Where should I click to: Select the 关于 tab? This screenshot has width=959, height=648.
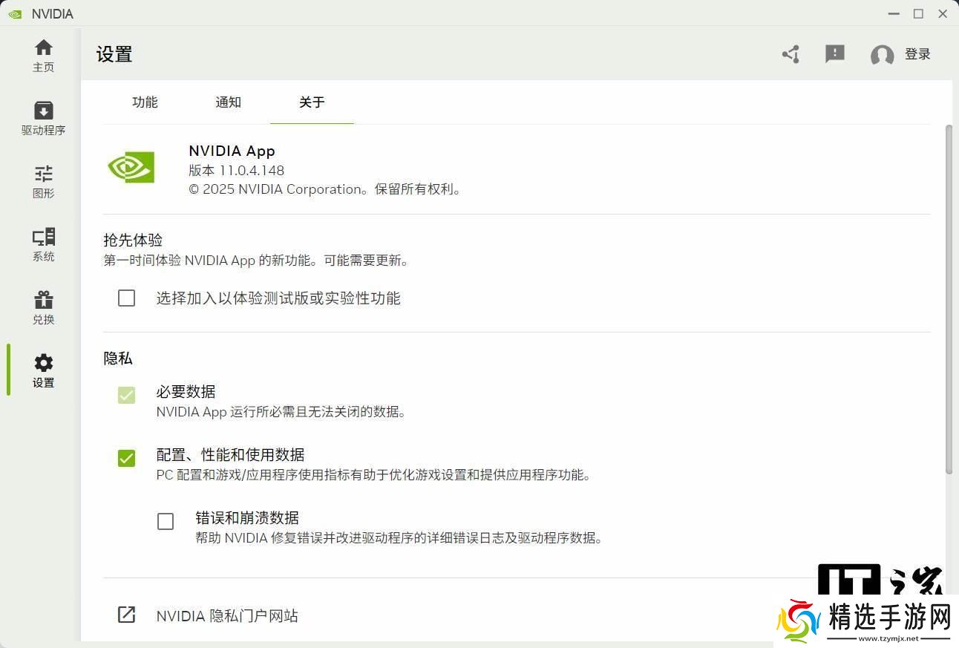pyautogui.click(x=312, y=102)
